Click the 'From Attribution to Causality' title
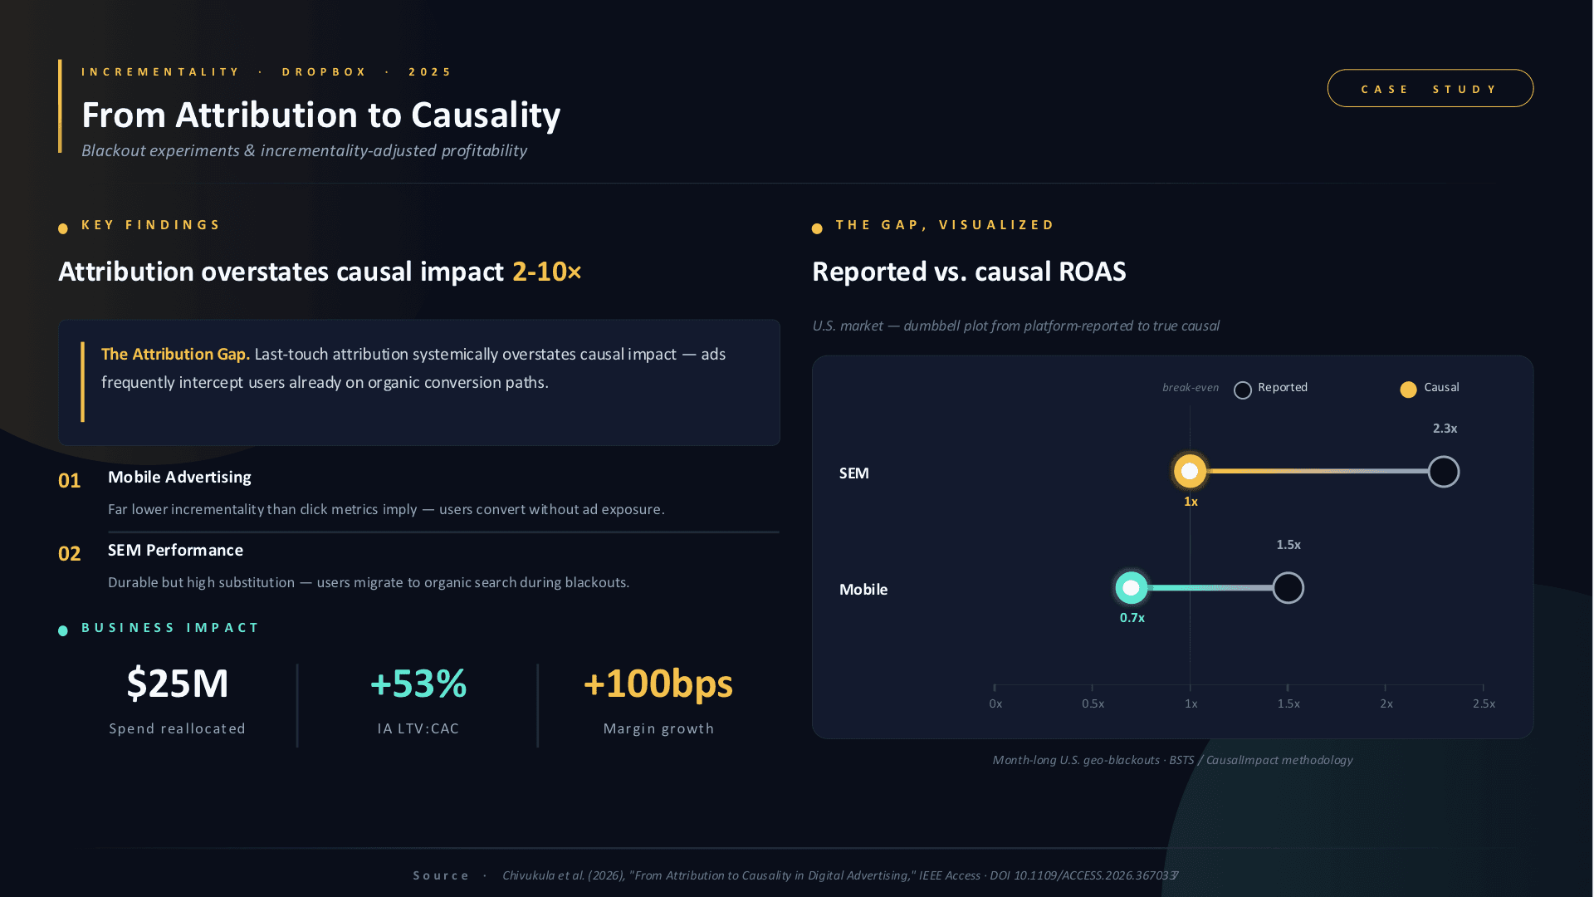This screenshot has height=897, width=1594. pyautogui.click(x=320, y=115)
